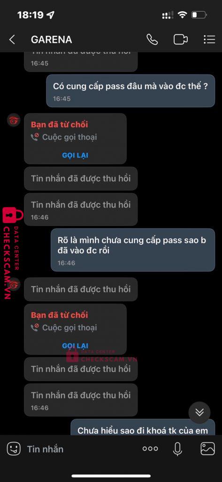Tap the recalled message stamped 16:46 at bottom
Screen dimensions: 222x482
click(x=81, y=399)
